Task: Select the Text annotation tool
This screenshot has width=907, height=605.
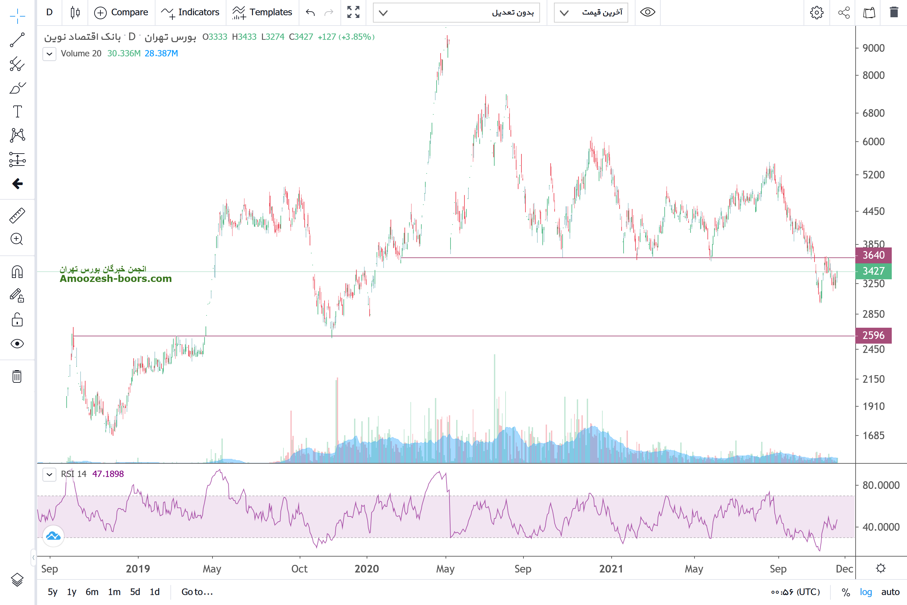Action: click(x=17, y=111)
